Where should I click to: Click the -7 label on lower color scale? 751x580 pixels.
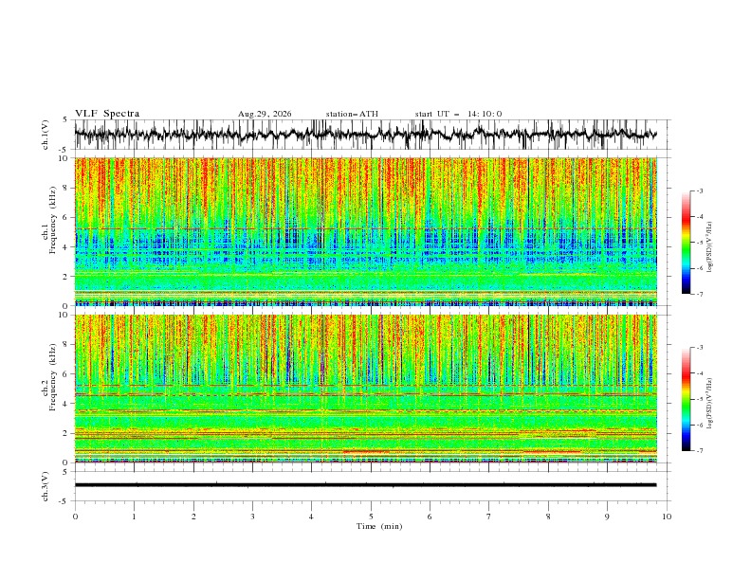click(x=699, y=451)
